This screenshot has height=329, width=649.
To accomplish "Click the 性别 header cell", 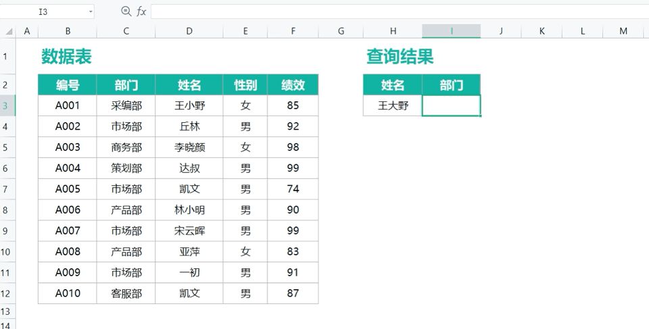I will coord(245,85).
